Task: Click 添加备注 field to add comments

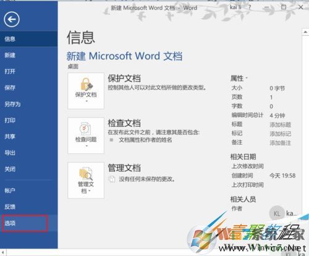Action: (280, 143)
